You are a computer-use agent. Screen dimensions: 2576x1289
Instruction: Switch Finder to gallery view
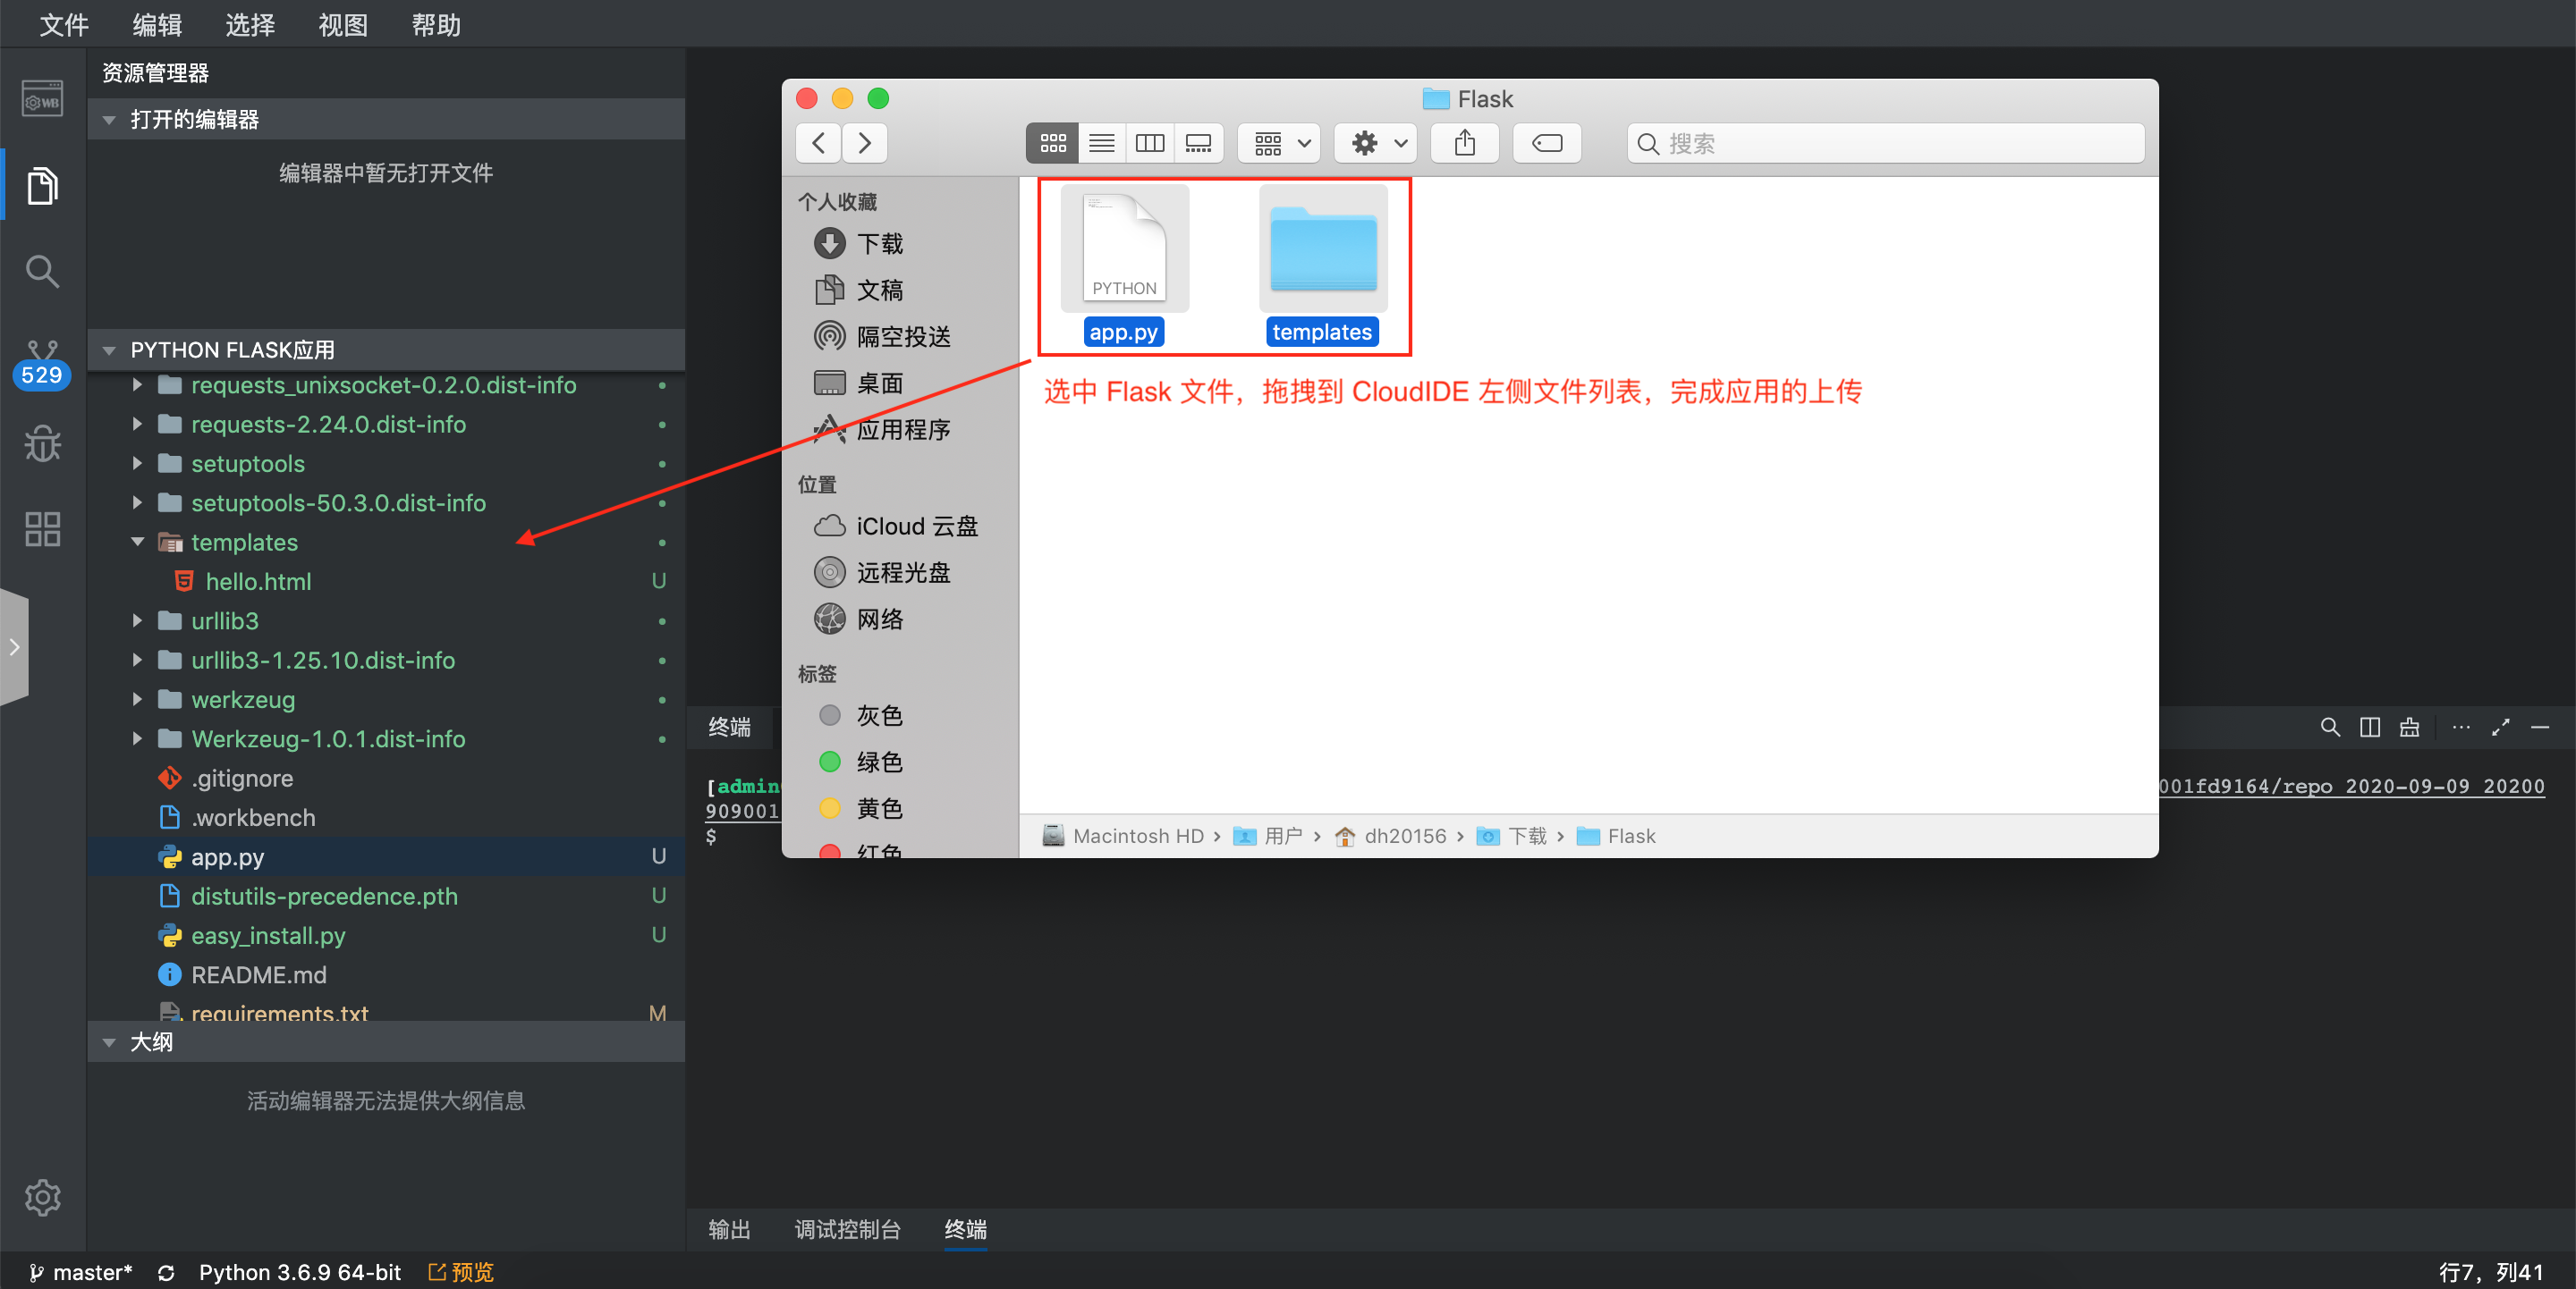tap(1198, 144)
